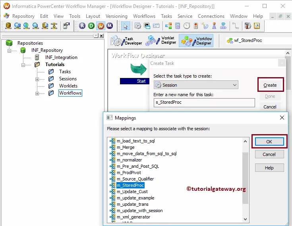Click the checklist properties icon in the toolbar
Screen dimensions: 292x226
click(66, 26)
